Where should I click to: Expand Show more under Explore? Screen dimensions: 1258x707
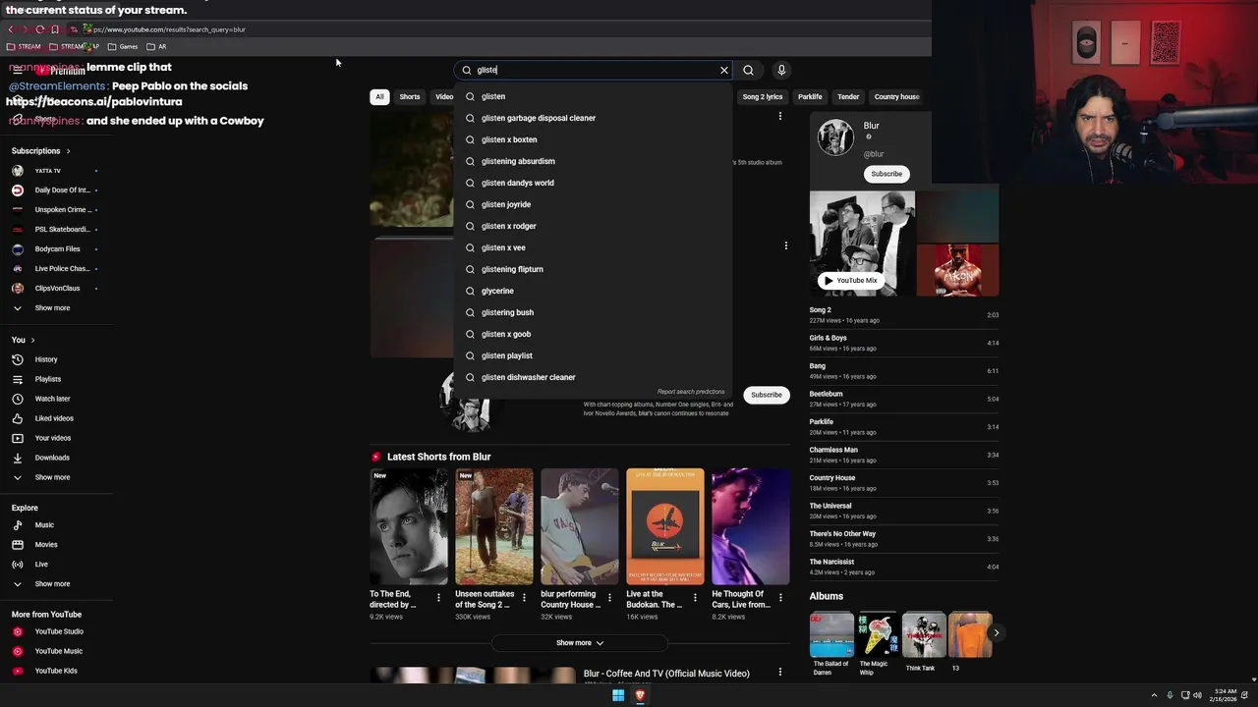[x=52, y=584]
